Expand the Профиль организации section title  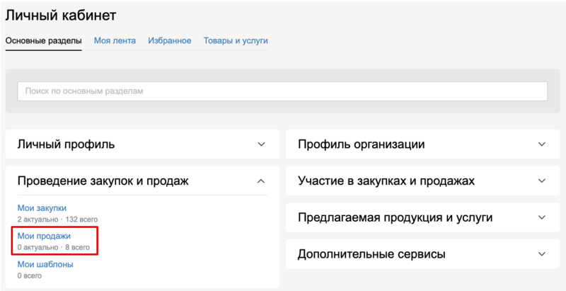coord(361,144)
